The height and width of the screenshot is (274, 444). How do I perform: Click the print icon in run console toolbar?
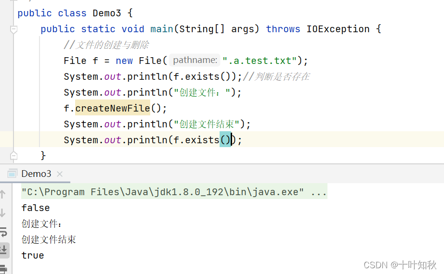click(x=3, y=269)
